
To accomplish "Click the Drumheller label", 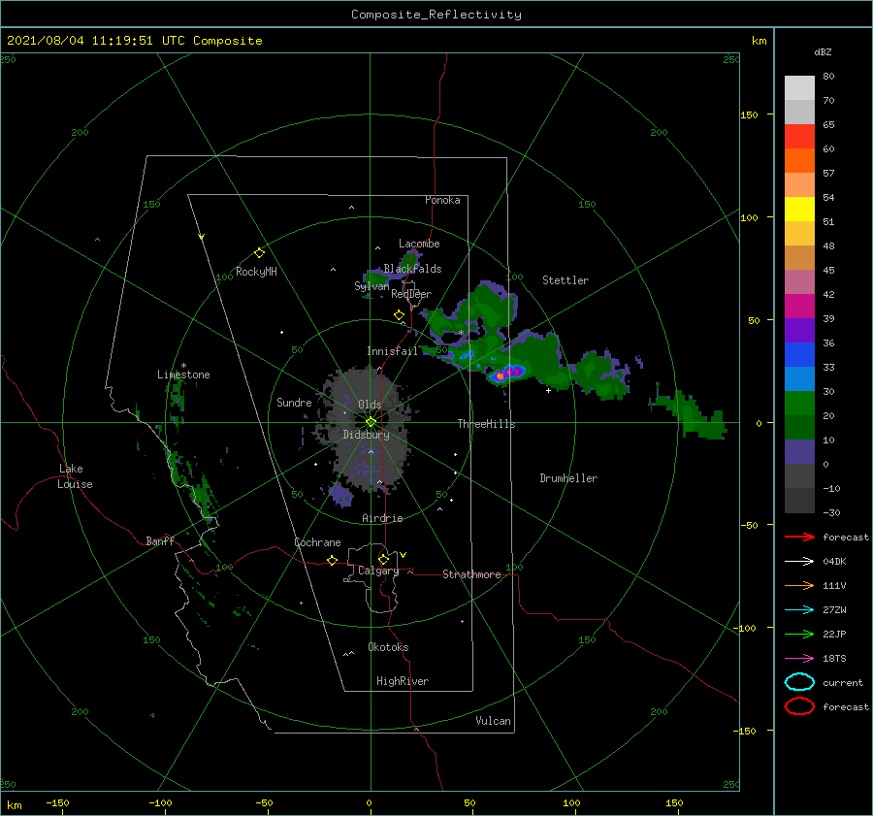I will 568,478.
